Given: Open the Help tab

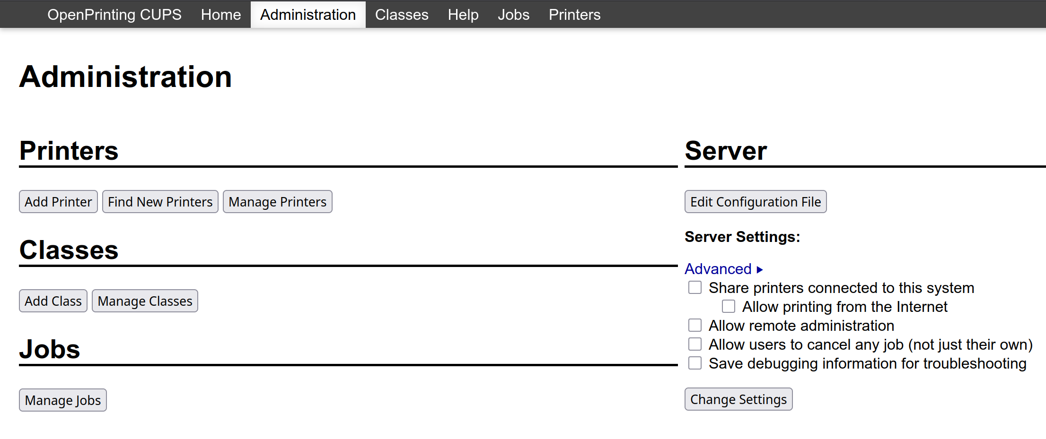Looking at the screenshot, I should click(x=463, y=15).
